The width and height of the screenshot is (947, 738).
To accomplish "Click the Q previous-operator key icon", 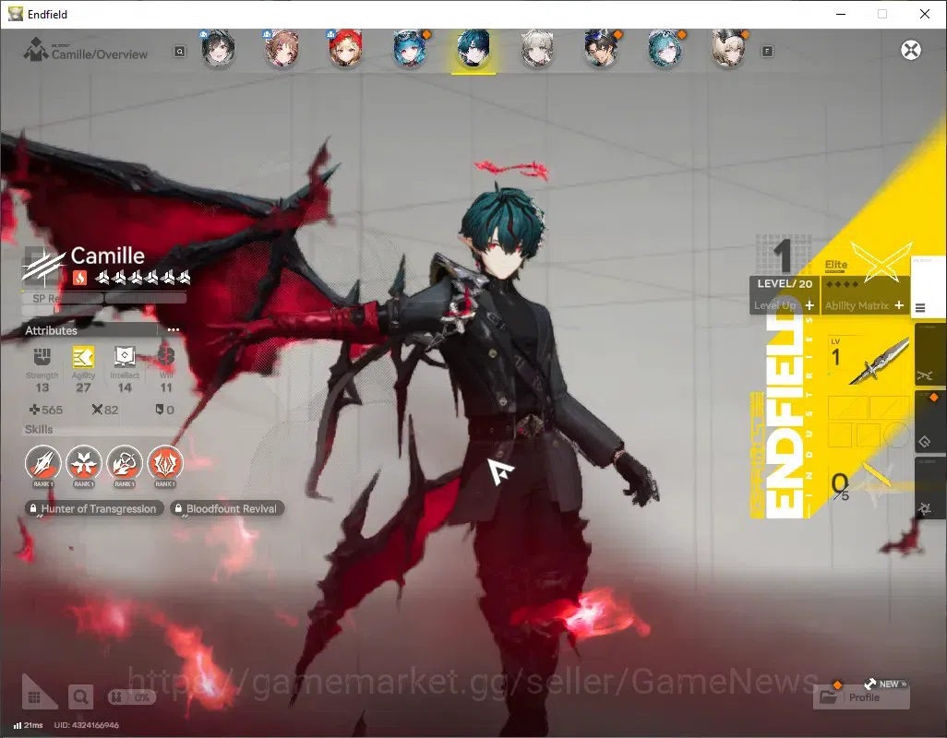I will pyautogui.click(x=180, y=52).
